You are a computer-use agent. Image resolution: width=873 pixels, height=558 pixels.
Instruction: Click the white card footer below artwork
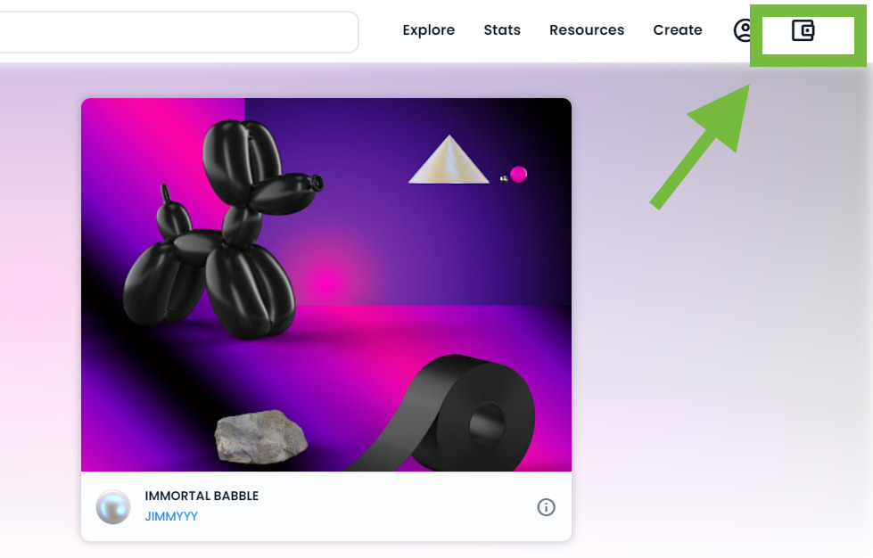point(326,506)
